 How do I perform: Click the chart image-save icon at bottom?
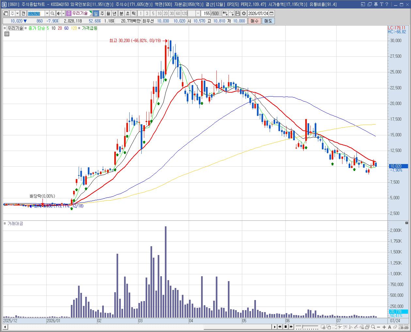pyautogui.click(x=367, y=327)
